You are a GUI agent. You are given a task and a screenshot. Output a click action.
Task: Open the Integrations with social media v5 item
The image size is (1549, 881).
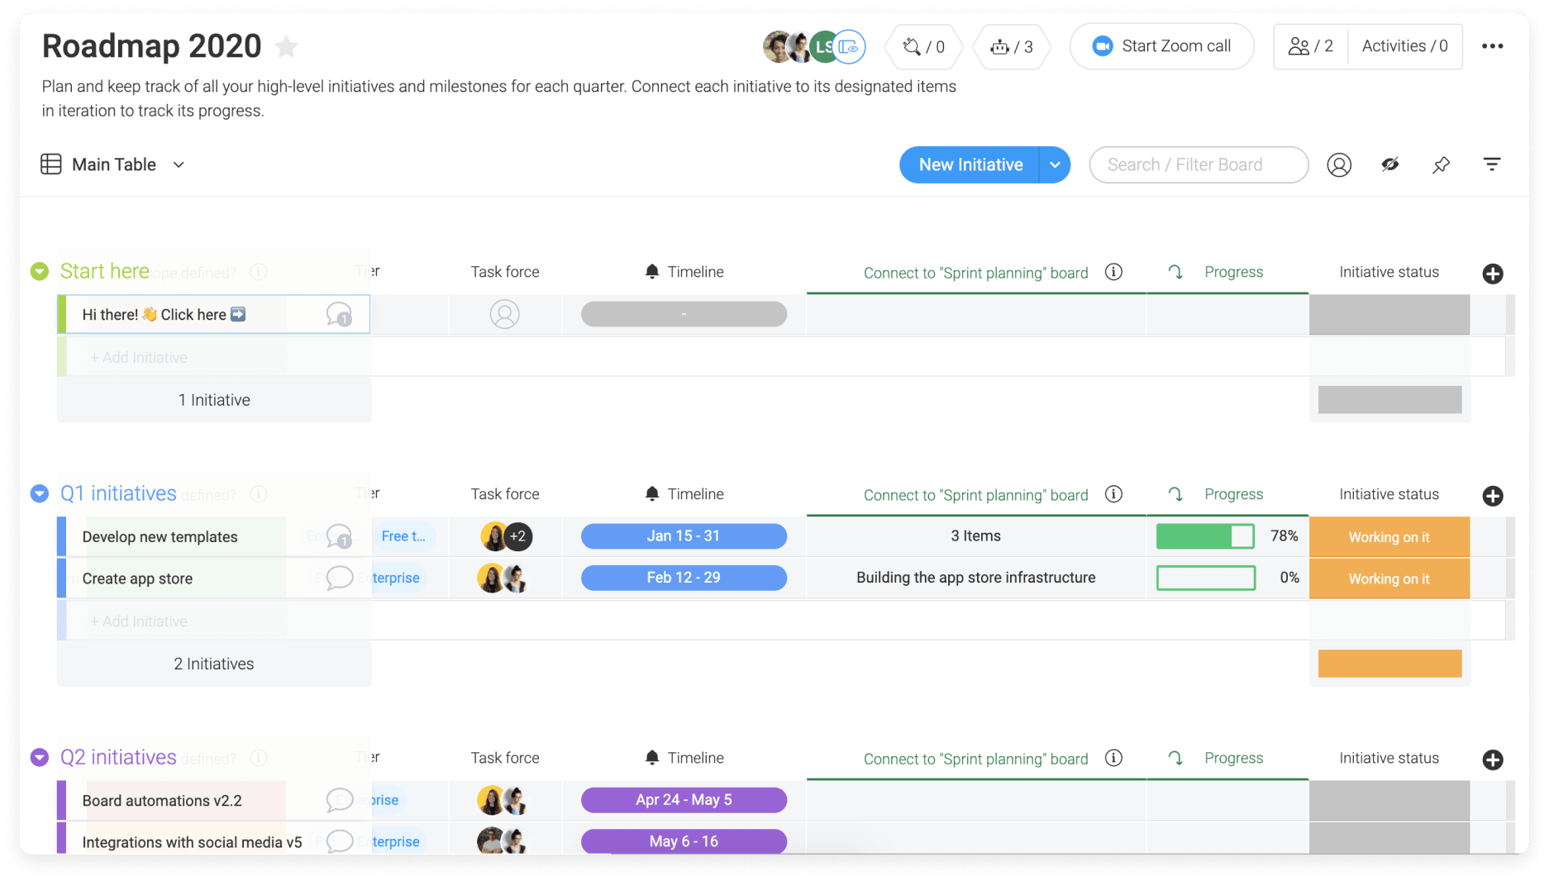tap(192, 842)
